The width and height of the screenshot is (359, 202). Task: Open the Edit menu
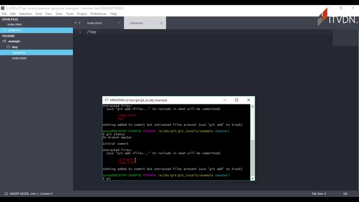(13, 13)
